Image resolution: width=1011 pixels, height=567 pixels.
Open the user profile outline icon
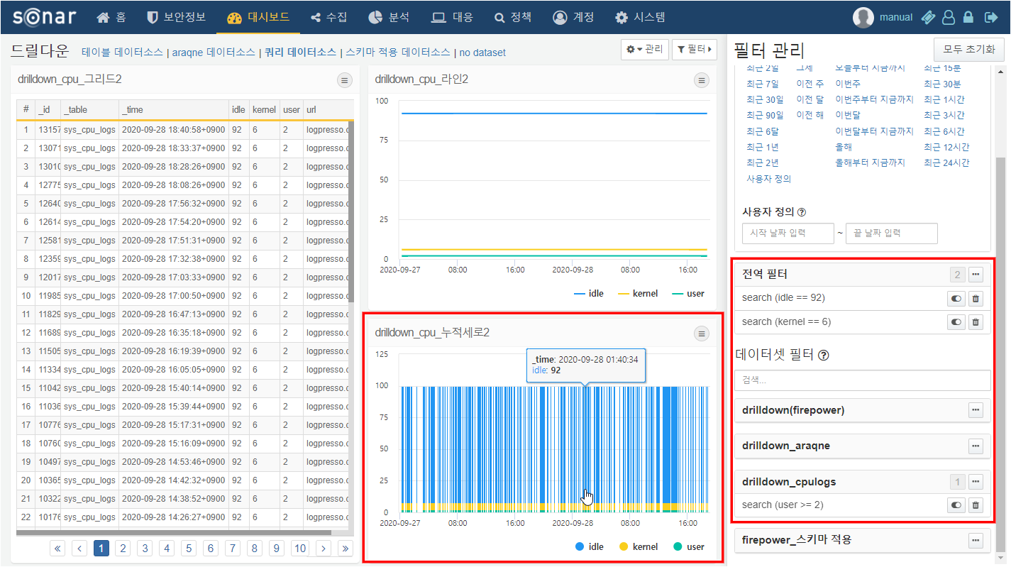pos(949,17)
